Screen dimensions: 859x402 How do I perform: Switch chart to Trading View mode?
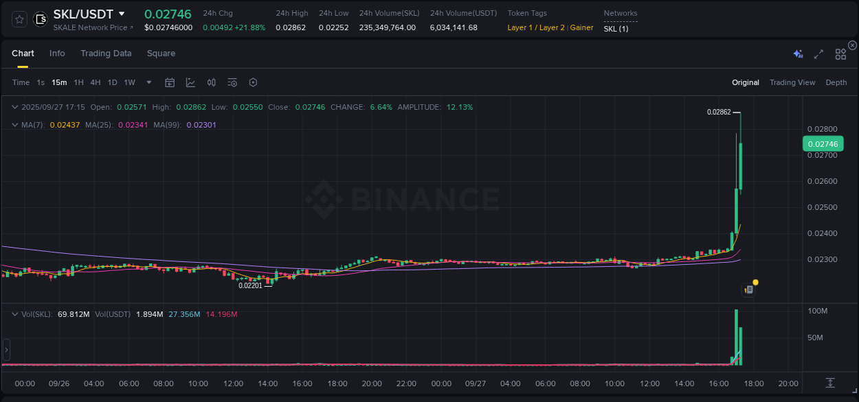792,82
